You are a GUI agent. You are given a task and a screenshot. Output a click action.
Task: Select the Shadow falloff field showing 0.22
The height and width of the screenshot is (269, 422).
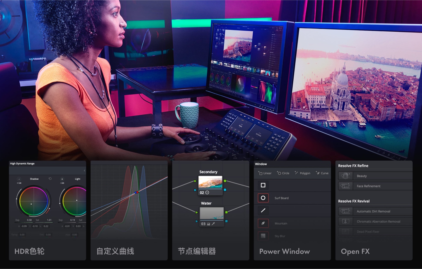tap(46, 226)
